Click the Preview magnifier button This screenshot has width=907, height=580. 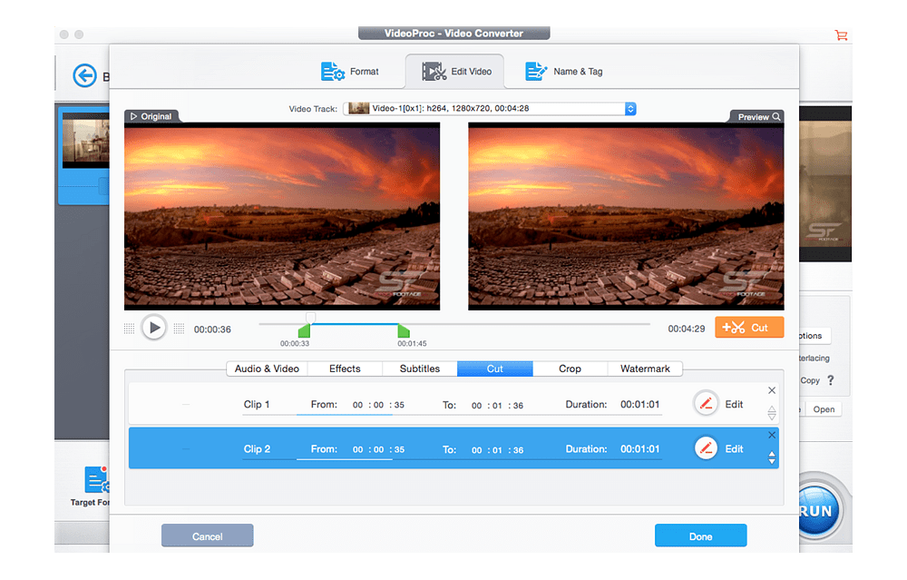click(x=758, y=116)
